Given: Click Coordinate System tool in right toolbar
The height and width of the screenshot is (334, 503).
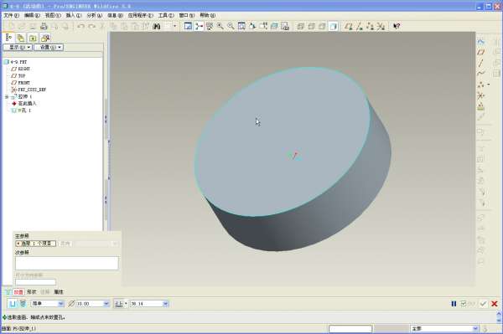Looking at the screenshot, I should pyautogui.click(x=480, y=95).
